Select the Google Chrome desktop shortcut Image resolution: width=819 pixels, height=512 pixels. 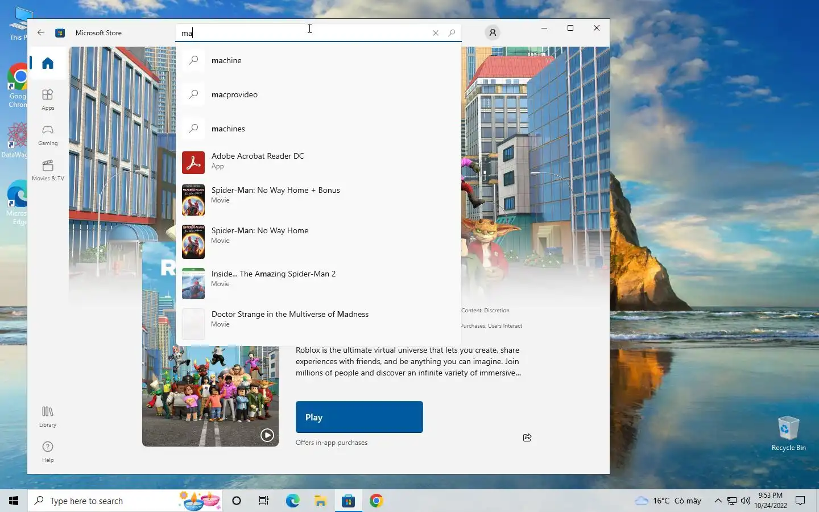17,85
